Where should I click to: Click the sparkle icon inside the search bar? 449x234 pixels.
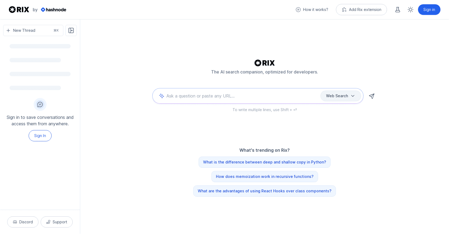click(162, 96)
